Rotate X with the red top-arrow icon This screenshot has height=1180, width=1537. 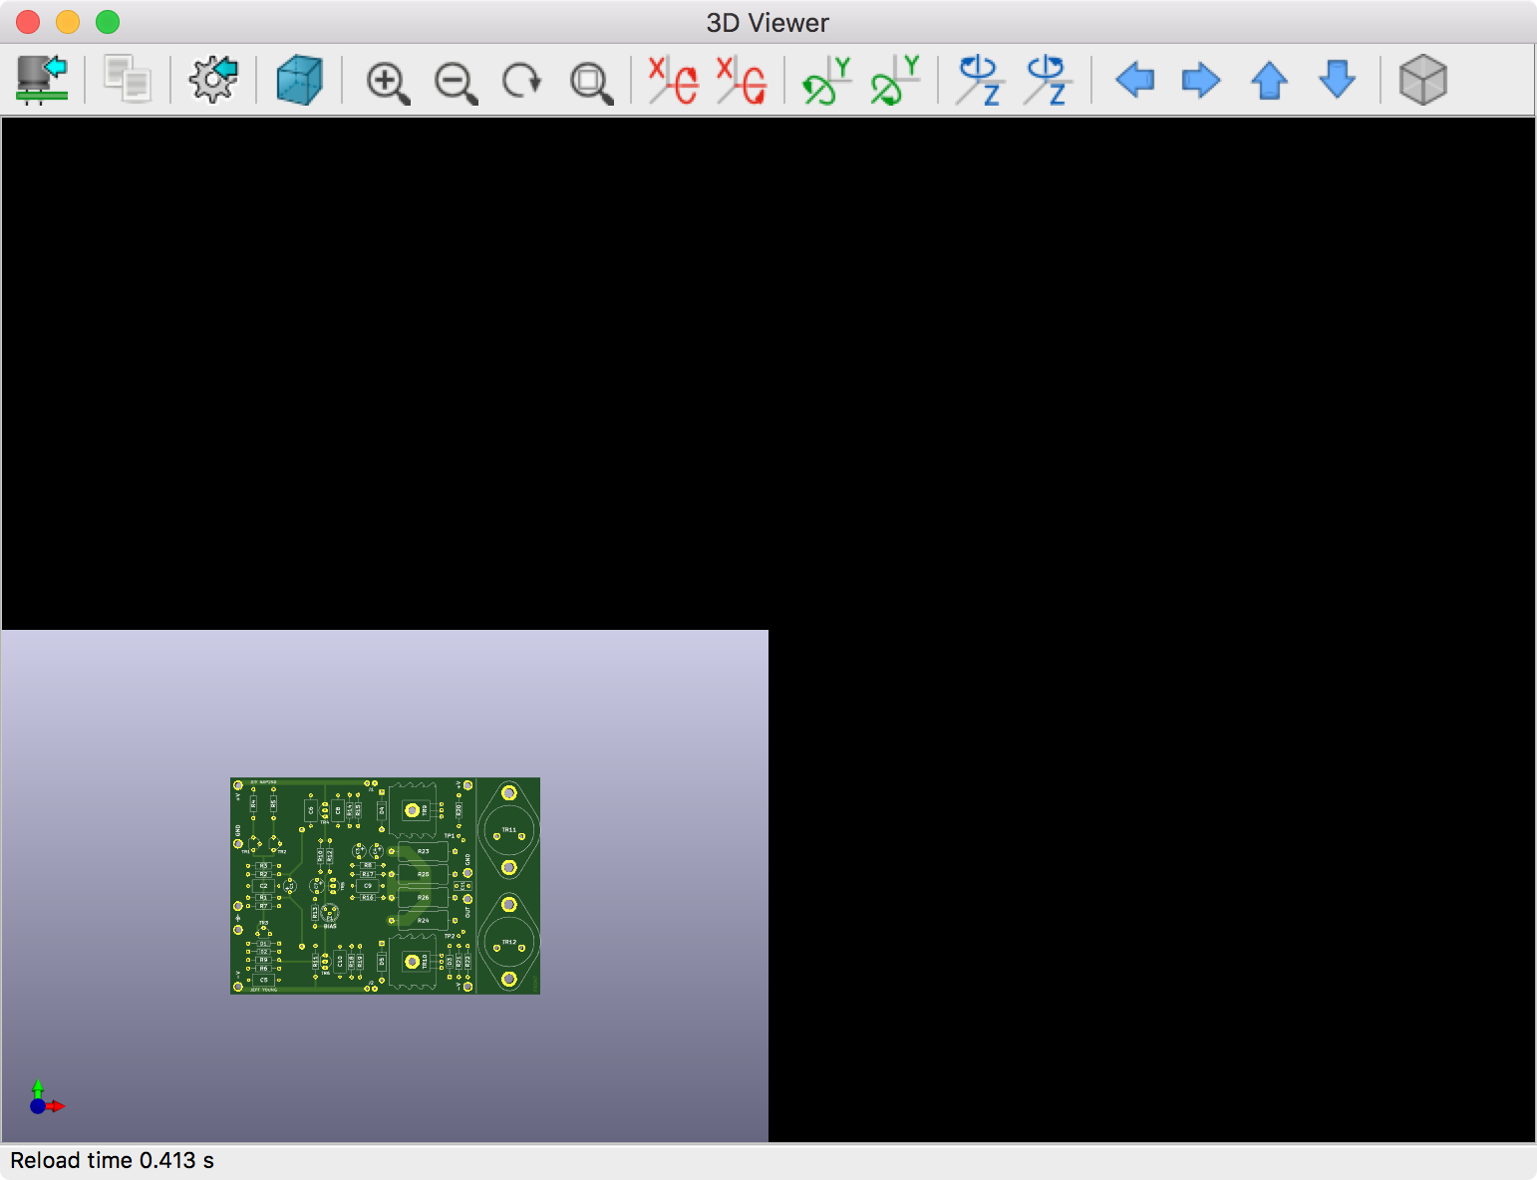[x=673, y=80]
